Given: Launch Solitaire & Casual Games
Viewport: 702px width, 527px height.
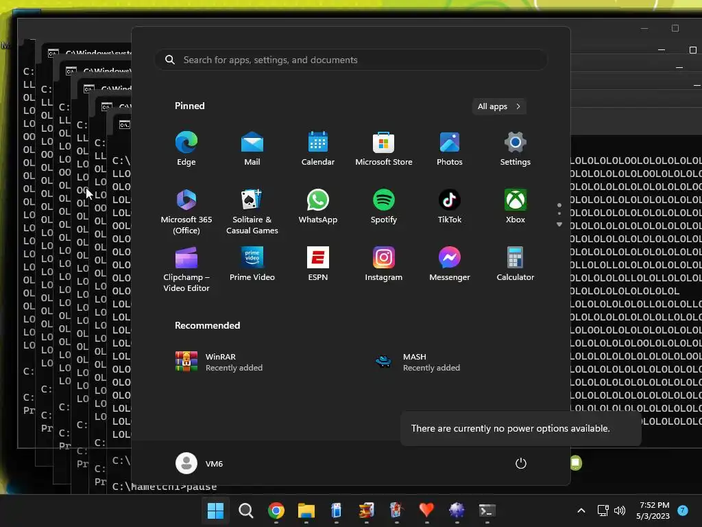Looking at the screenshot, I should (252, 211).
